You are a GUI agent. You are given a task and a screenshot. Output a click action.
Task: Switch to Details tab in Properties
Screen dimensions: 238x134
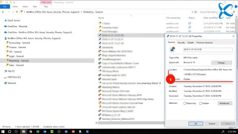[190, 42]
